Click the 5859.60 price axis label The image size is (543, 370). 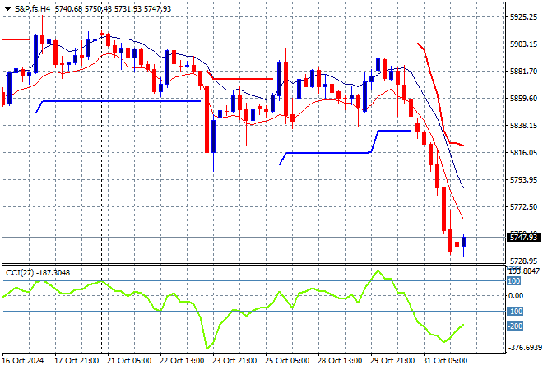tap(523, 99)
